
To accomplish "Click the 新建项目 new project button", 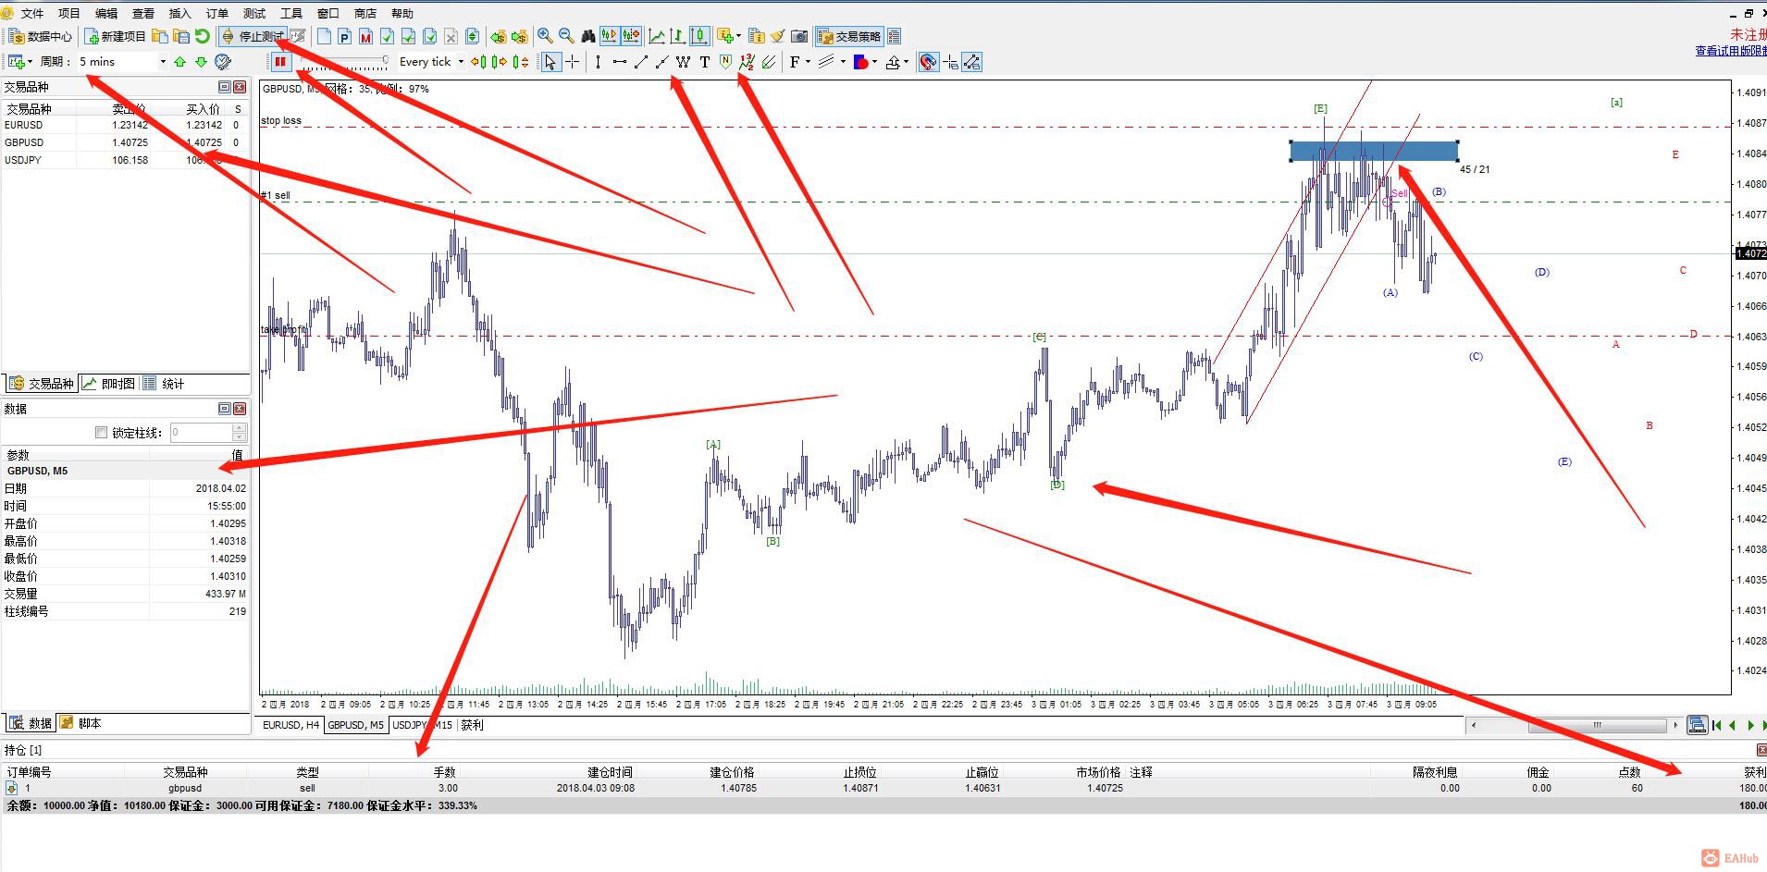I will (x=115, y=36).
